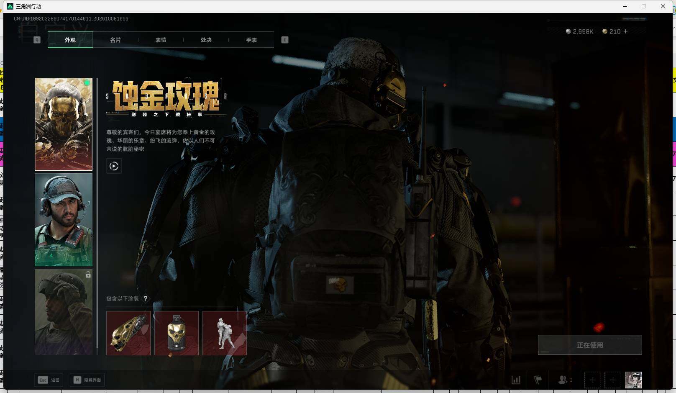Click the 返回 Esc button
Image resolution: width=676 pixels, height=393 pixels.
[x=49, y=380]
